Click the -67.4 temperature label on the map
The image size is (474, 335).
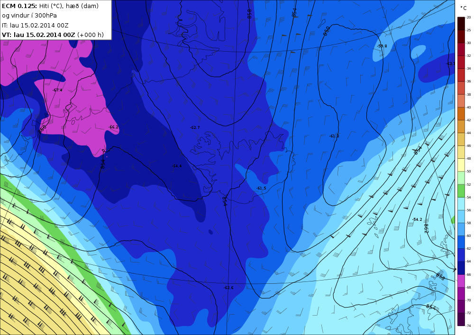(x=57, y=90)
